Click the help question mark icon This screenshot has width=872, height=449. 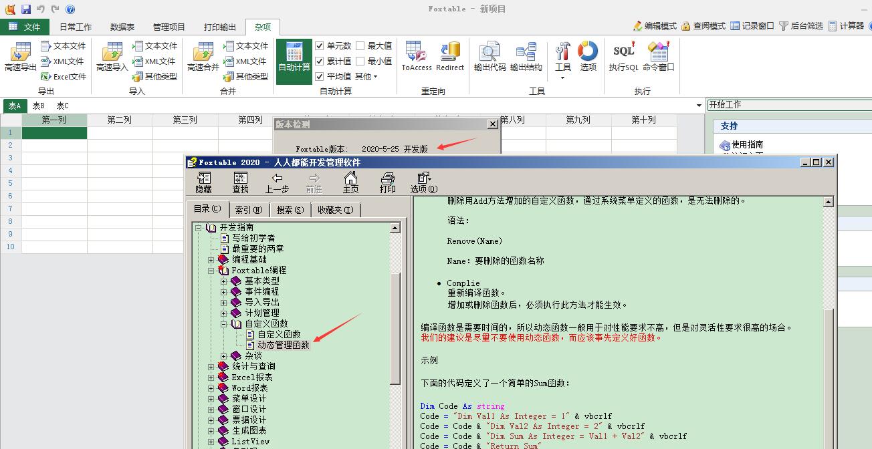click(70, 9)
